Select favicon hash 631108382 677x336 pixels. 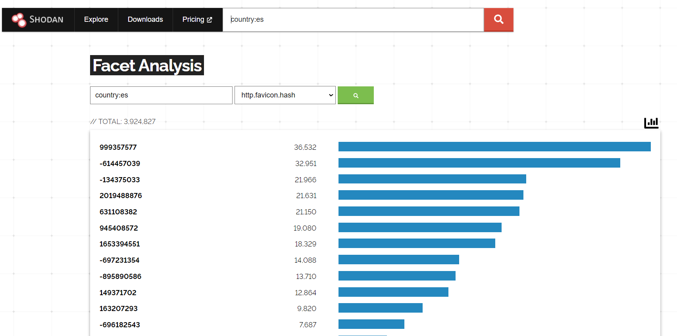pyautogui.click(x=118, y=212)
